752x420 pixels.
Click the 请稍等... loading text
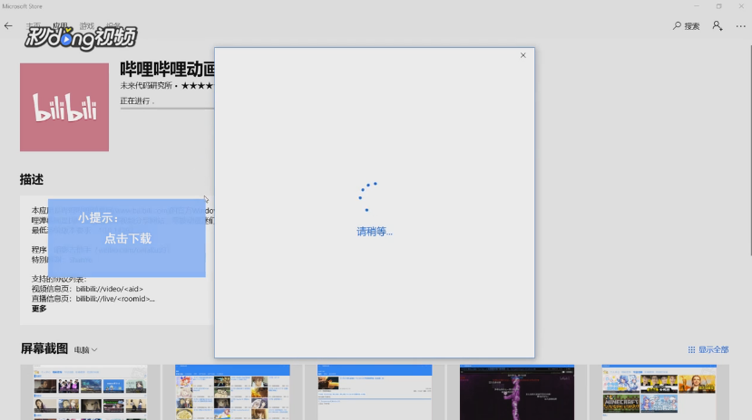375,232
